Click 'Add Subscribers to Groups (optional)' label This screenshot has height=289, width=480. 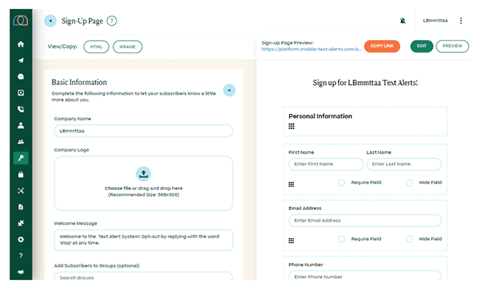pos(97,265)
